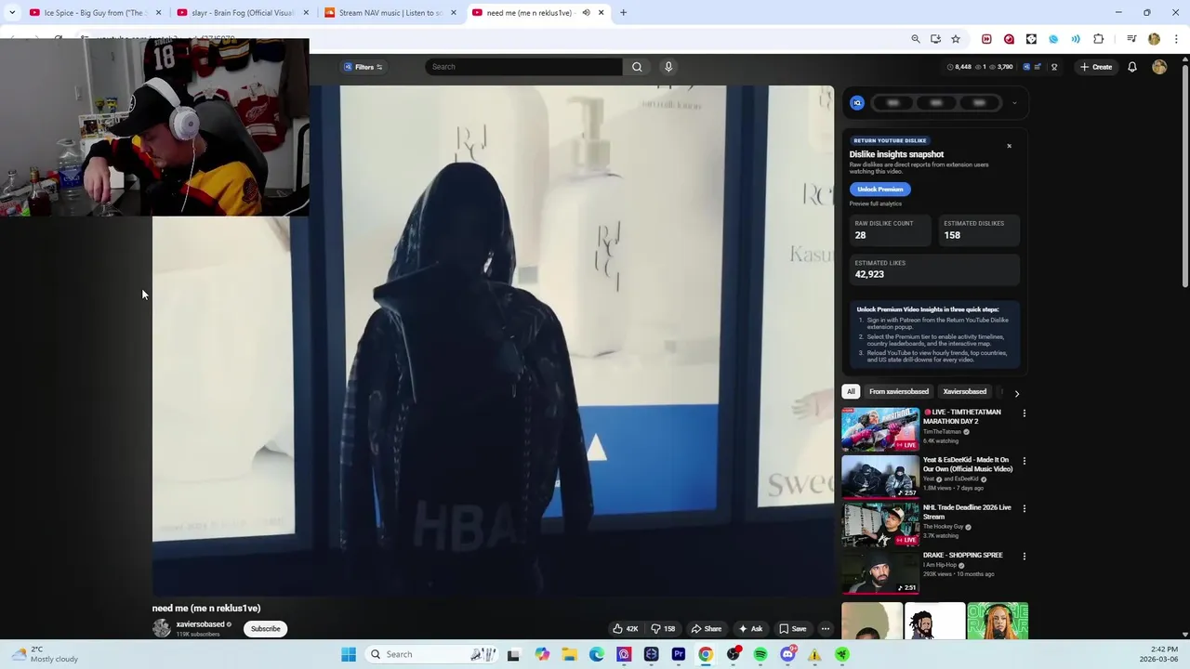
Task: Open Yeat & EsDeeKid video thumbnail
Action: (879, 478)
